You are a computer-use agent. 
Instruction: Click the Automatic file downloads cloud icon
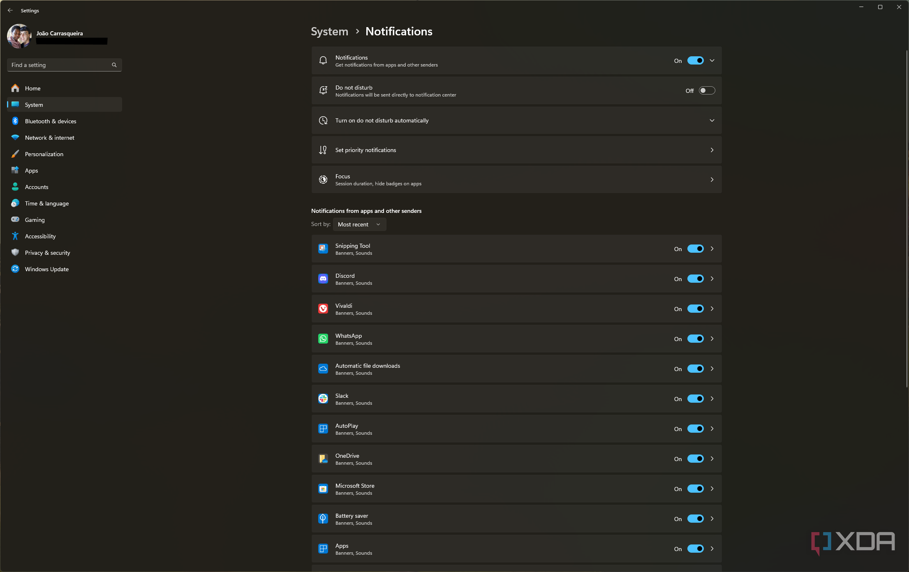point(323,369)
